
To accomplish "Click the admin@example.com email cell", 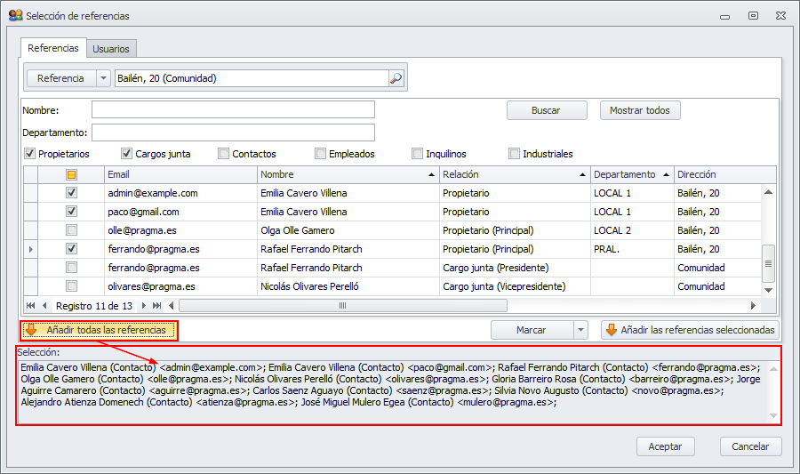I will pos(180,193).
